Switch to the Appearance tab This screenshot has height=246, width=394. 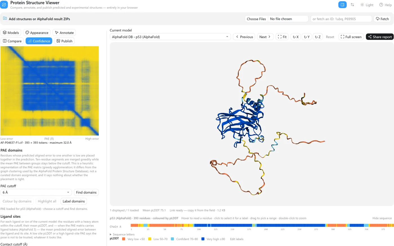[37, 33]
